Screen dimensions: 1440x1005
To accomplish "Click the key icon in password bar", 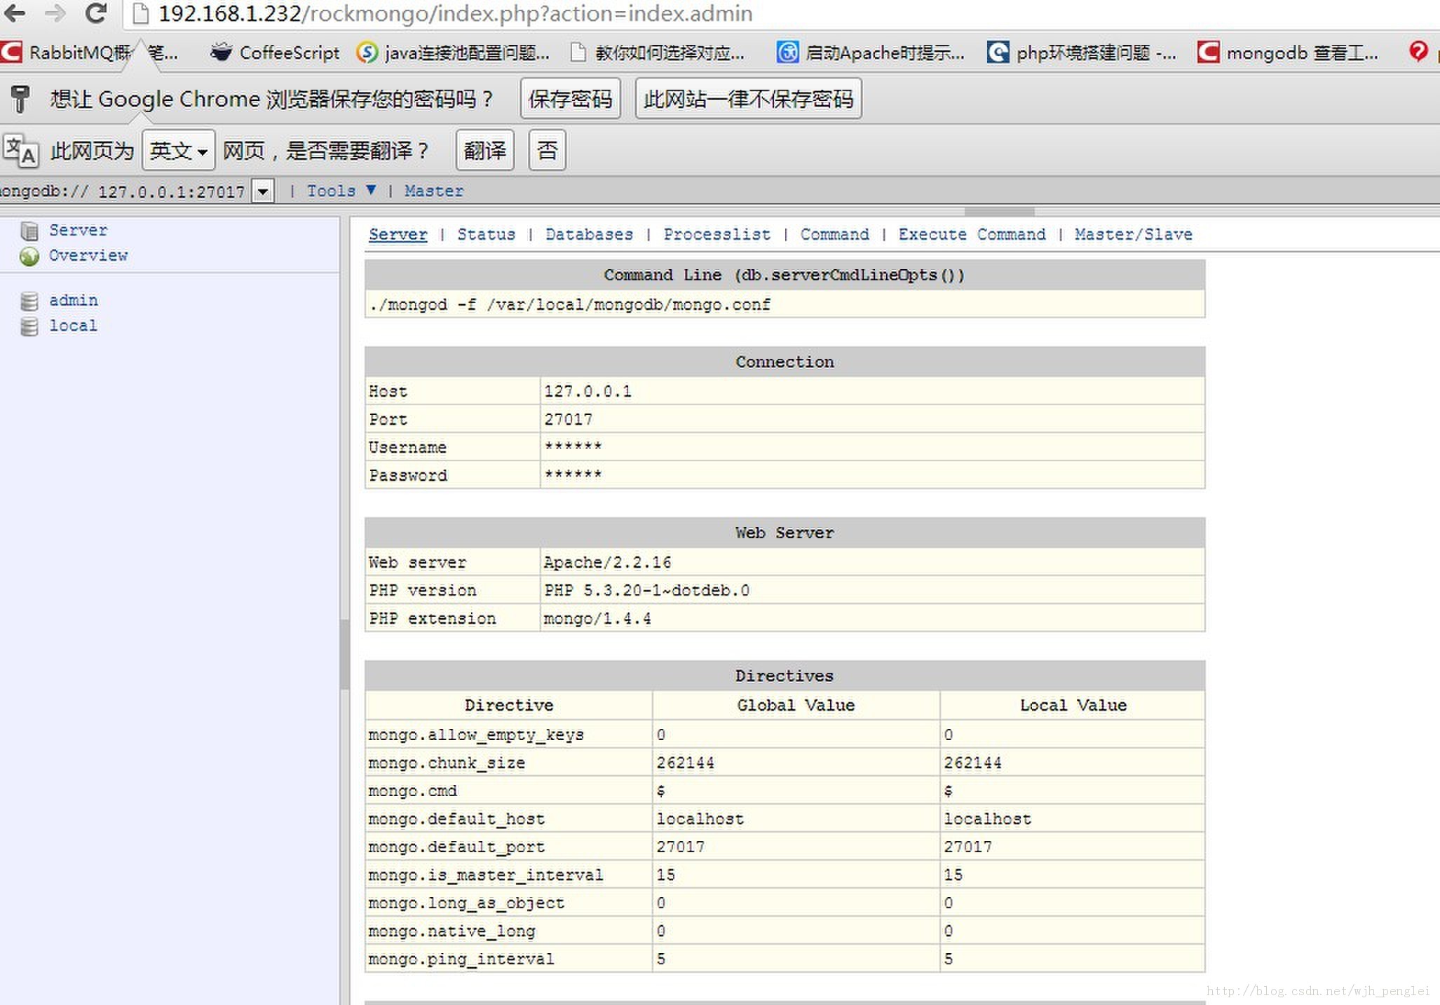I will click(x=20, y=99).
